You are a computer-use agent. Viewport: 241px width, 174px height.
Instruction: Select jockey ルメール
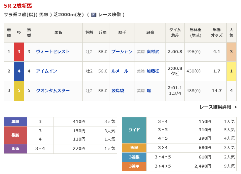pyautogui.click(x=120, y=71)
